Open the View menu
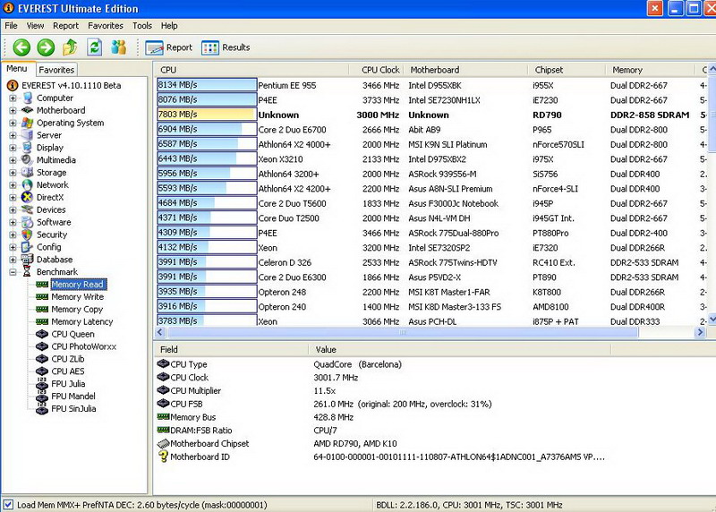 click(x=35, y=26)
